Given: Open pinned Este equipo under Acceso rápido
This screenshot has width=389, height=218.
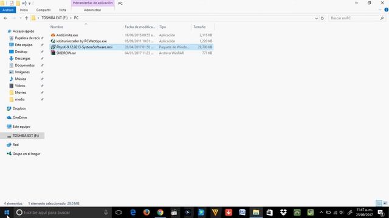Looking at the screenshot, I should click(x=24, y=45).
